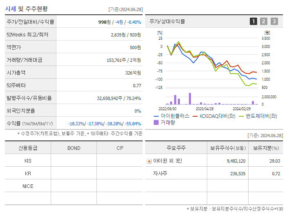Click the 2023/04/28 chart date label
The image size is (287, 215).
pyautogui.click(x=205, y=109)
